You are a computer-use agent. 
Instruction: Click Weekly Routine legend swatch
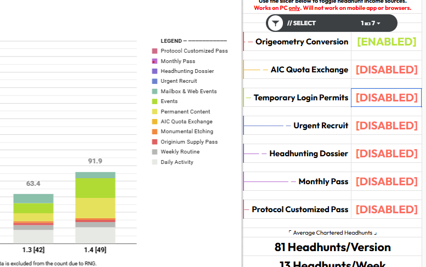(x=155, y=152)
